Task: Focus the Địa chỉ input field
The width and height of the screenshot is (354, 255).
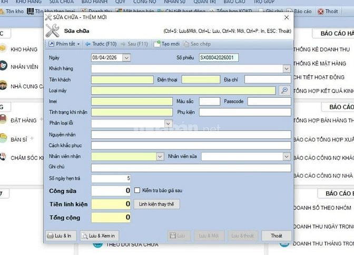Action: [268, 80]
